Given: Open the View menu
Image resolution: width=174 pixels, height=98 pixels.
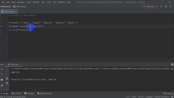Looking at the screenshot, I should (x=13, y=2).
